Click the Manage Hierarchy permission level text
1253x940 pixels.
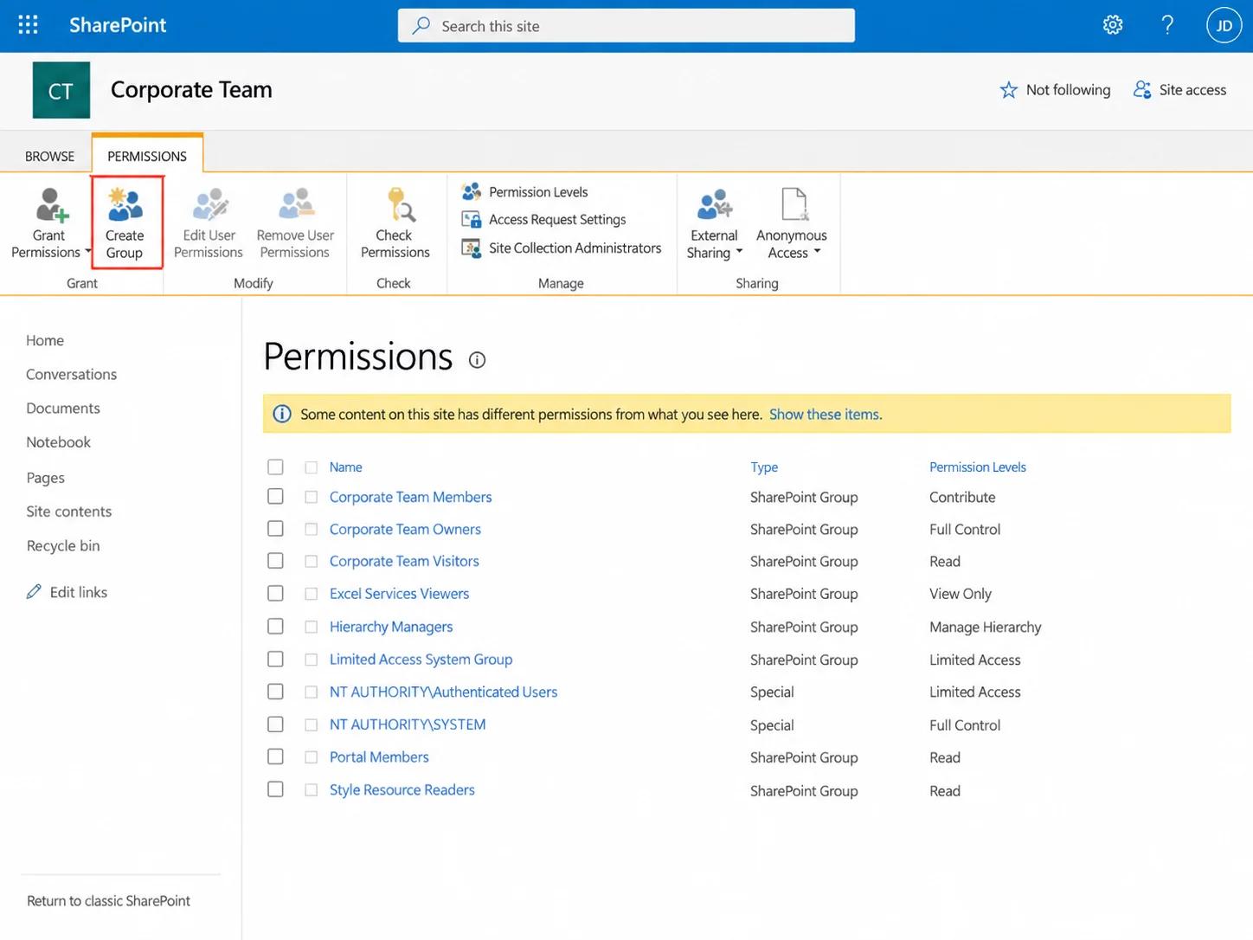(985, 628)
